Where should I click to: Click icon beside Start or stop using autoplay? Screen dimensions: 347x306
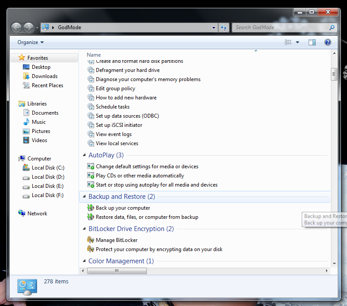(91, 184)
